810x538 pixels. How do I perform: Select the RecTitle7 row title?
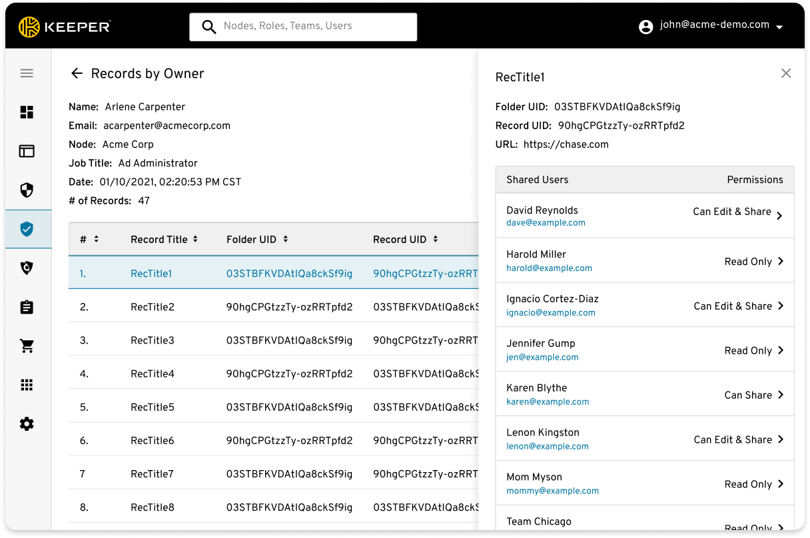click(152, 473)
